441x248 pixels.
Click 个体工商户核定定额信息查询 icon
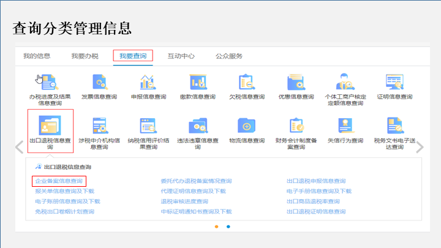[x=345, y=82]
